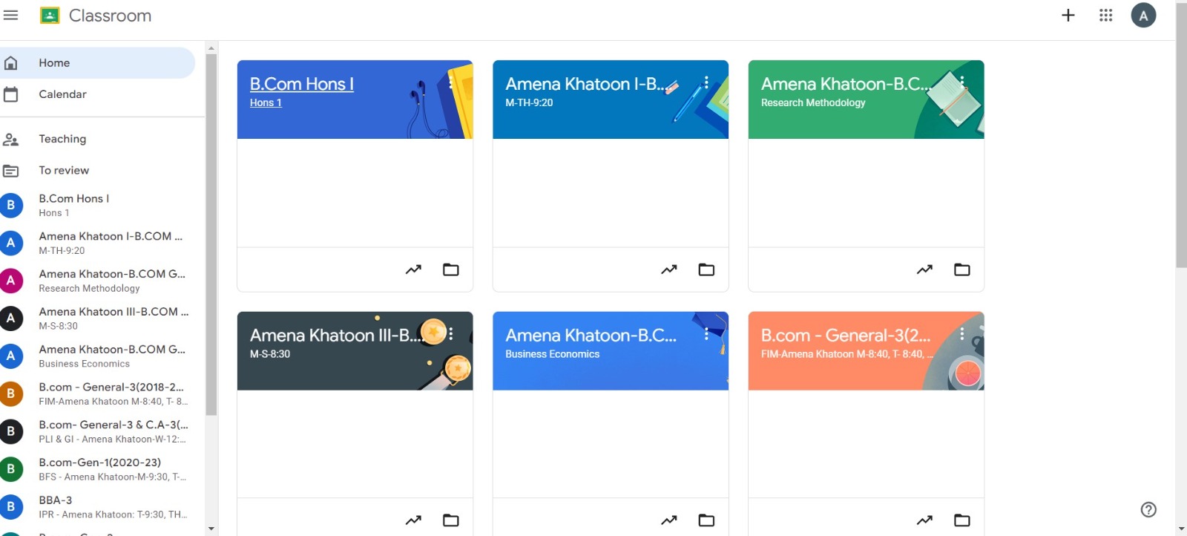
Task: Open the B.Com Hons I class link
Action: [x=301, y=84]
